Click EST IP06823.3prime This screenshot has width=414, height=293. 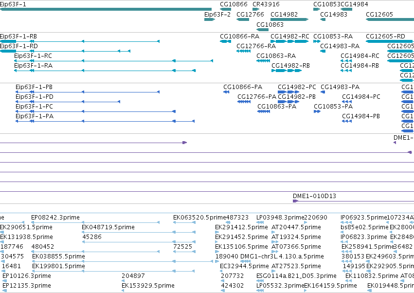(x=364, y=237)
